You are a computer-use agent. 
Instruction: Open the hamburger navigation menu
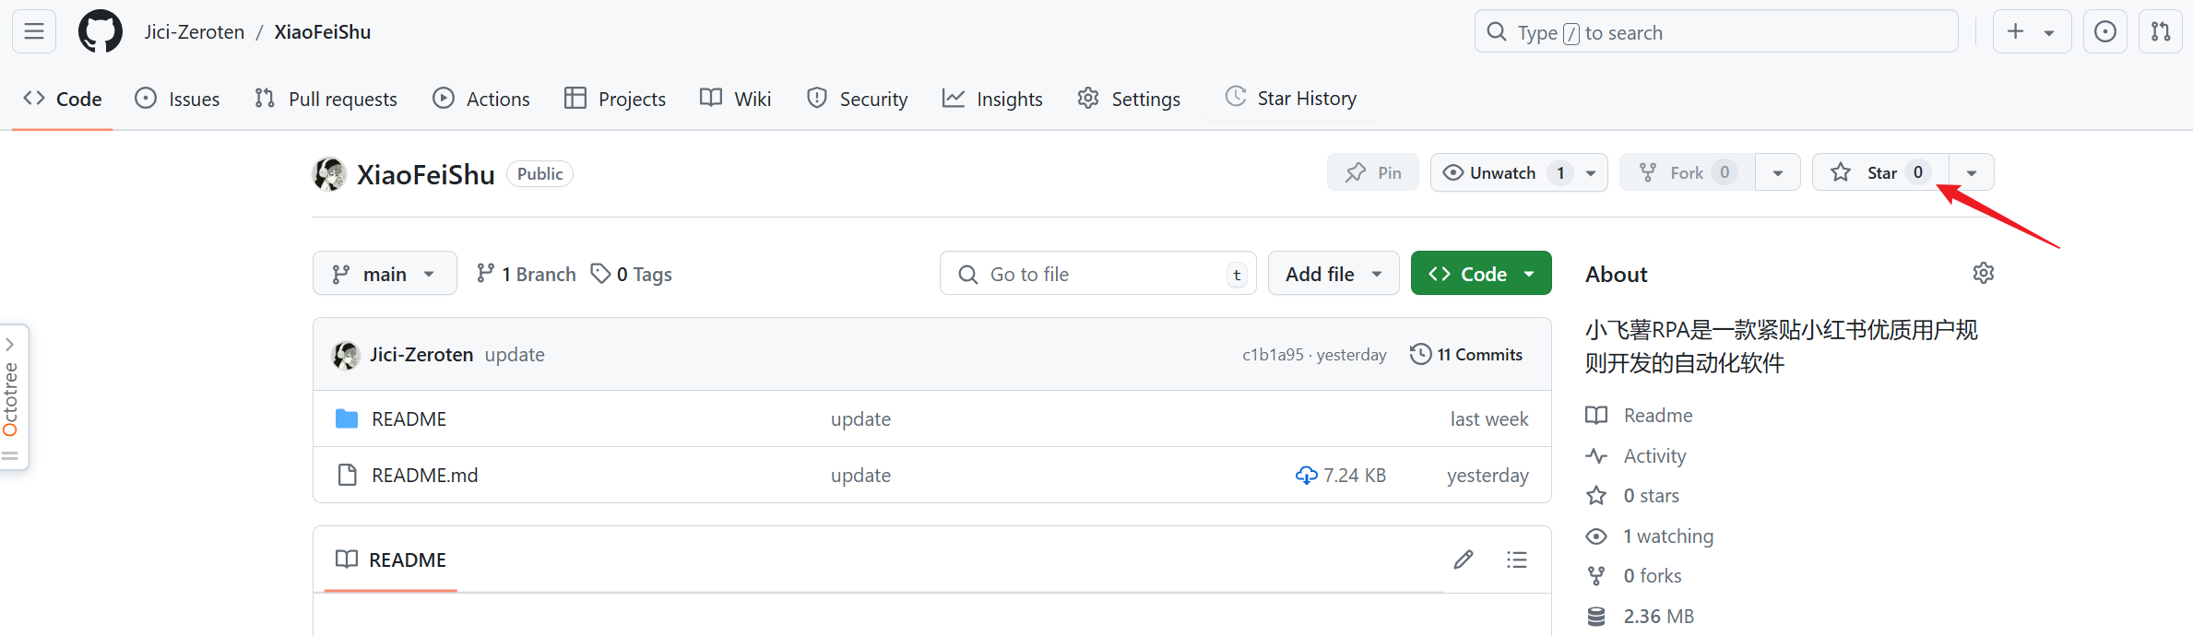click(34, 31)
